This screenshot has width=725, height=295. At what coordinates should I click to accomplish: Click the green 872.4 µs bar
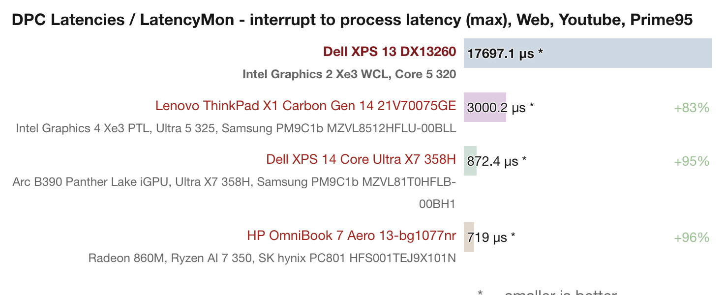point(470,161)
